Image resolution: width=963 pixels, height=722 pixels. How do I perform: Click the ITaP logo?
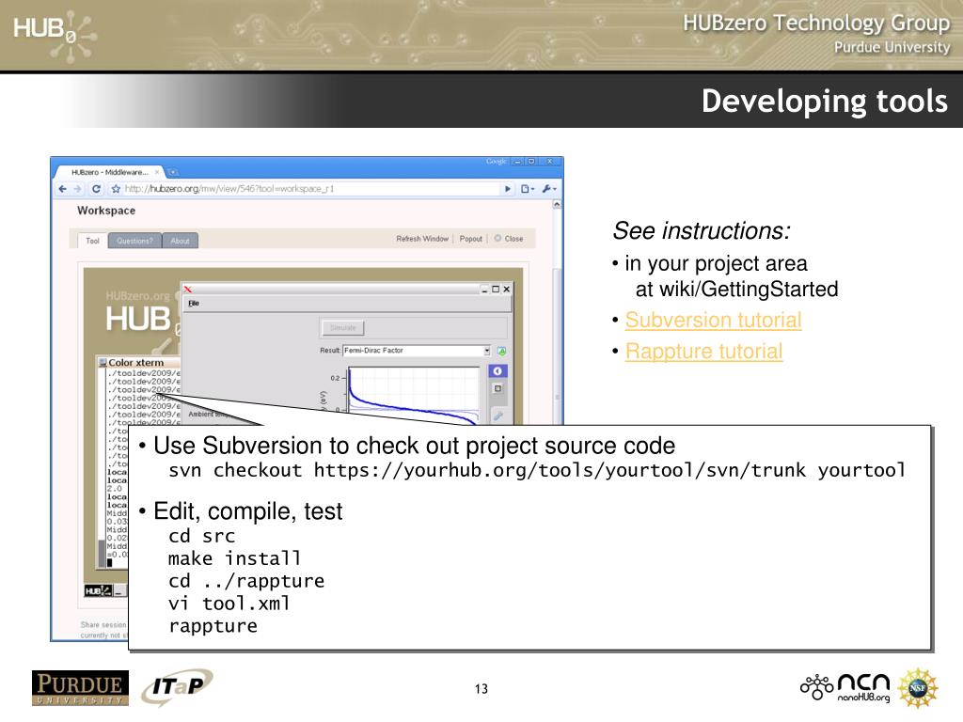coord(177,687)
